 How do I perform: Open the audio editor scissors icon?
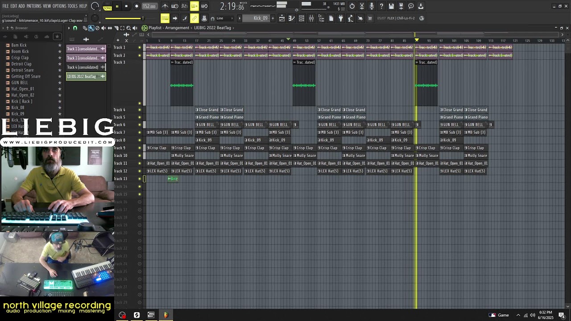[362, 6]
